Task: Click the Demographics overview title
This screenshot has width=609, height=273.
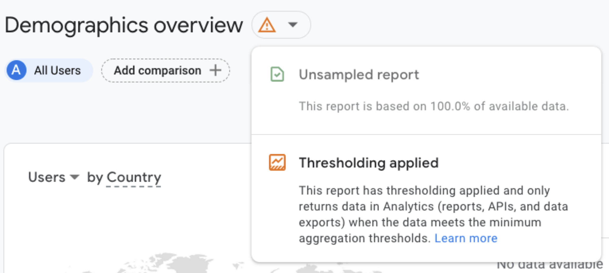Action: 124,25
